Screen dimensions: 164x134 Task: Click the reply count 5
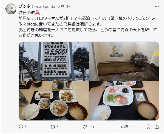[x=26, y=127]
